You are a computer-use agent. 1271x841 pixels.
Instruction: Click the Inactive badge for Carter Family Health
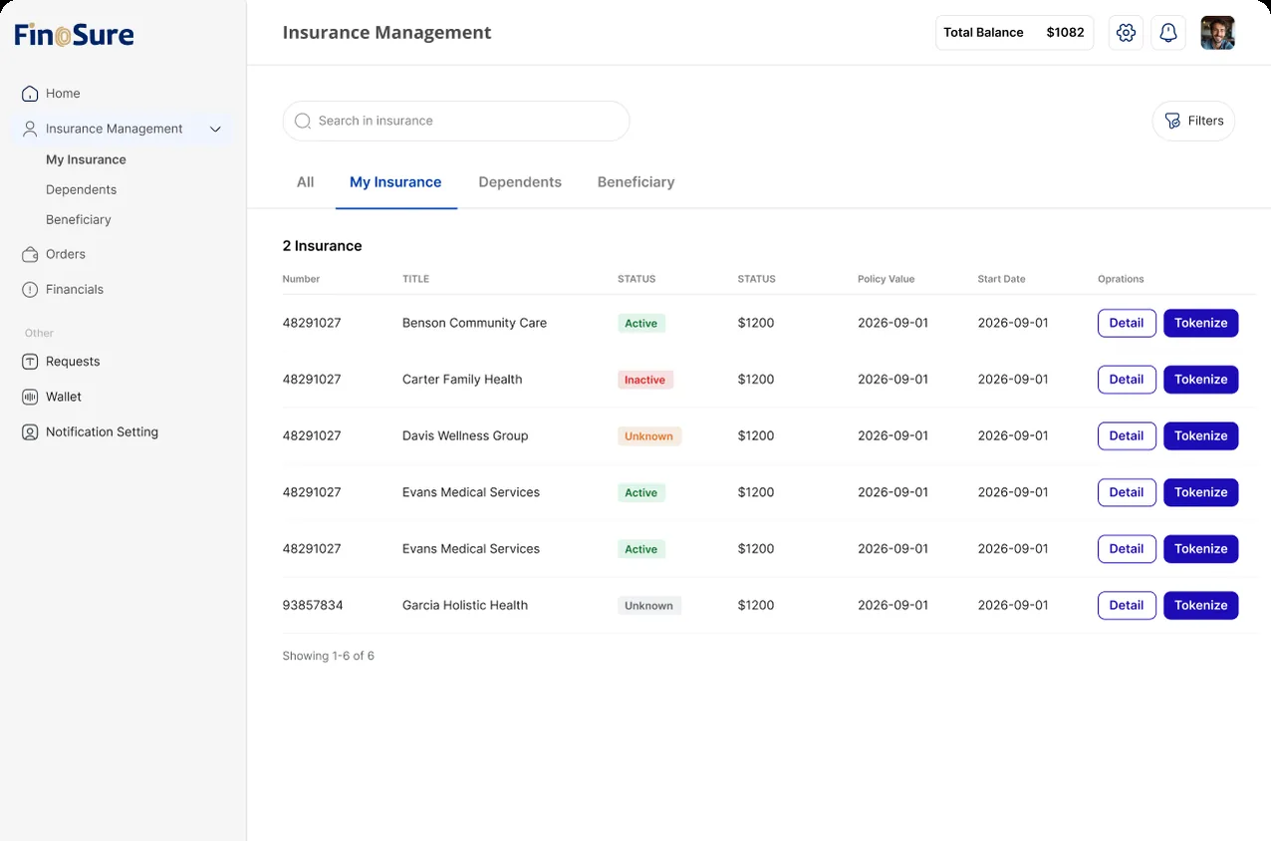(x=645, y=380)
